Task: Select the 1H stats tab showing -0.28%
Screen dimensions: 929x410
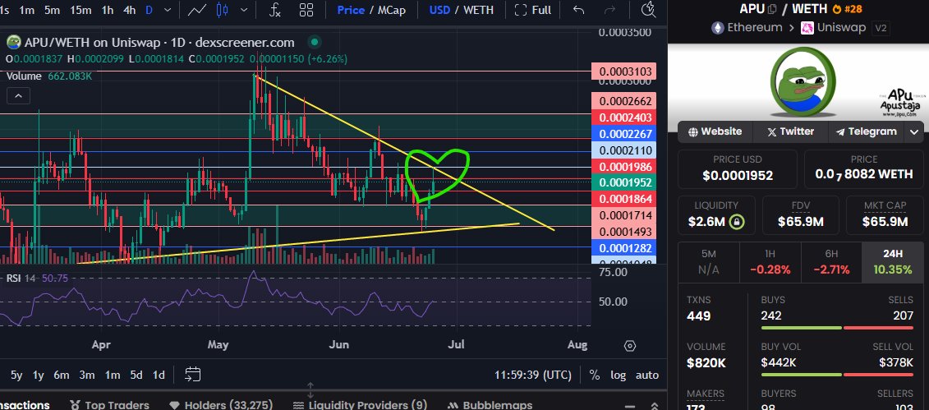Action: (x=770, y=262)
